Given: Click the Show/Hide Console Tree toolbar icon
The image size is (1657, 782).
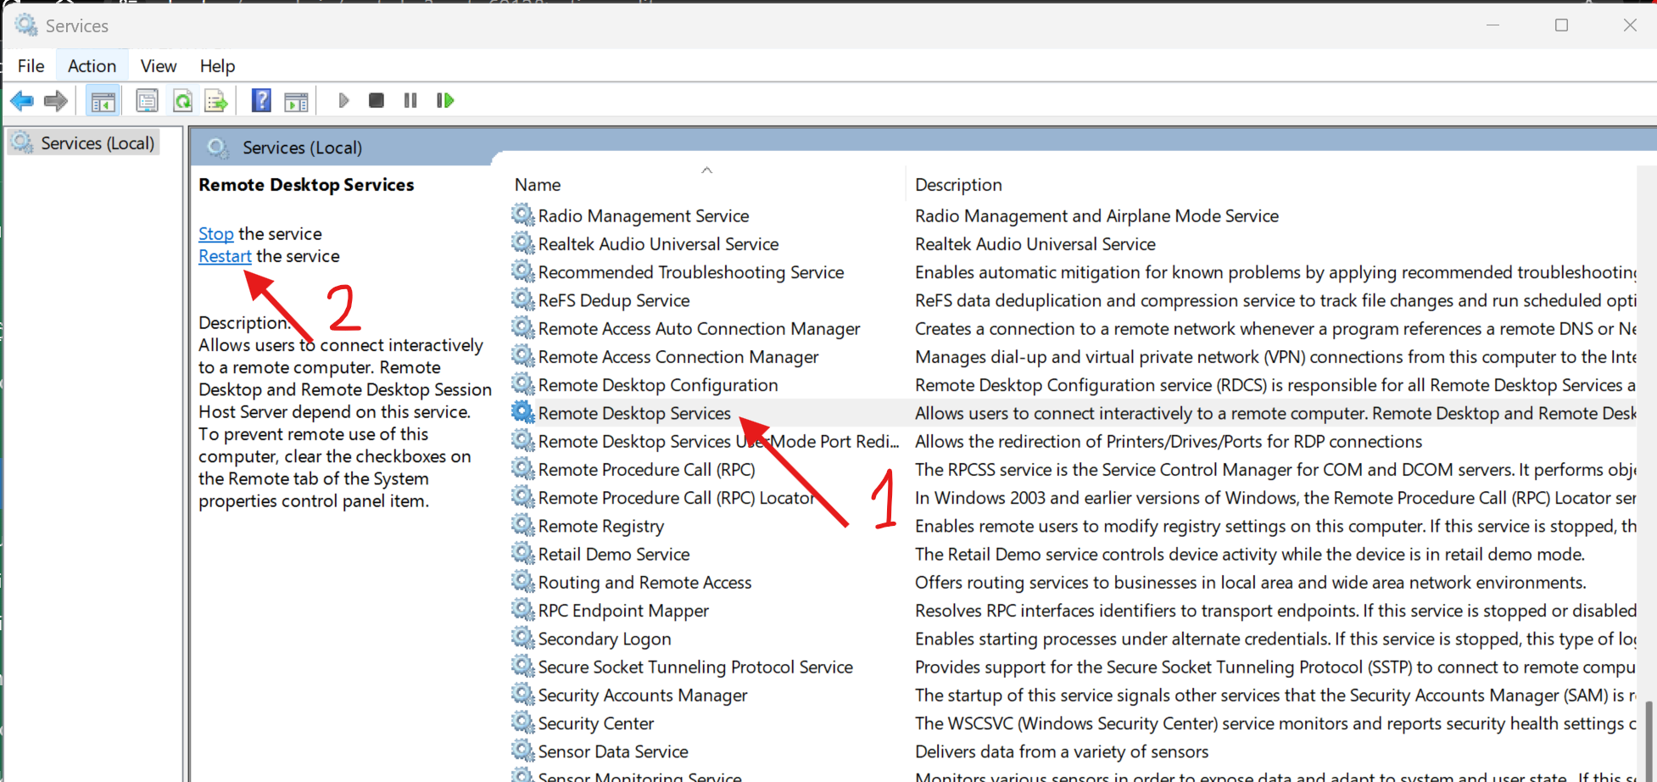Looking at the screenshot, I should pos(103,101).
